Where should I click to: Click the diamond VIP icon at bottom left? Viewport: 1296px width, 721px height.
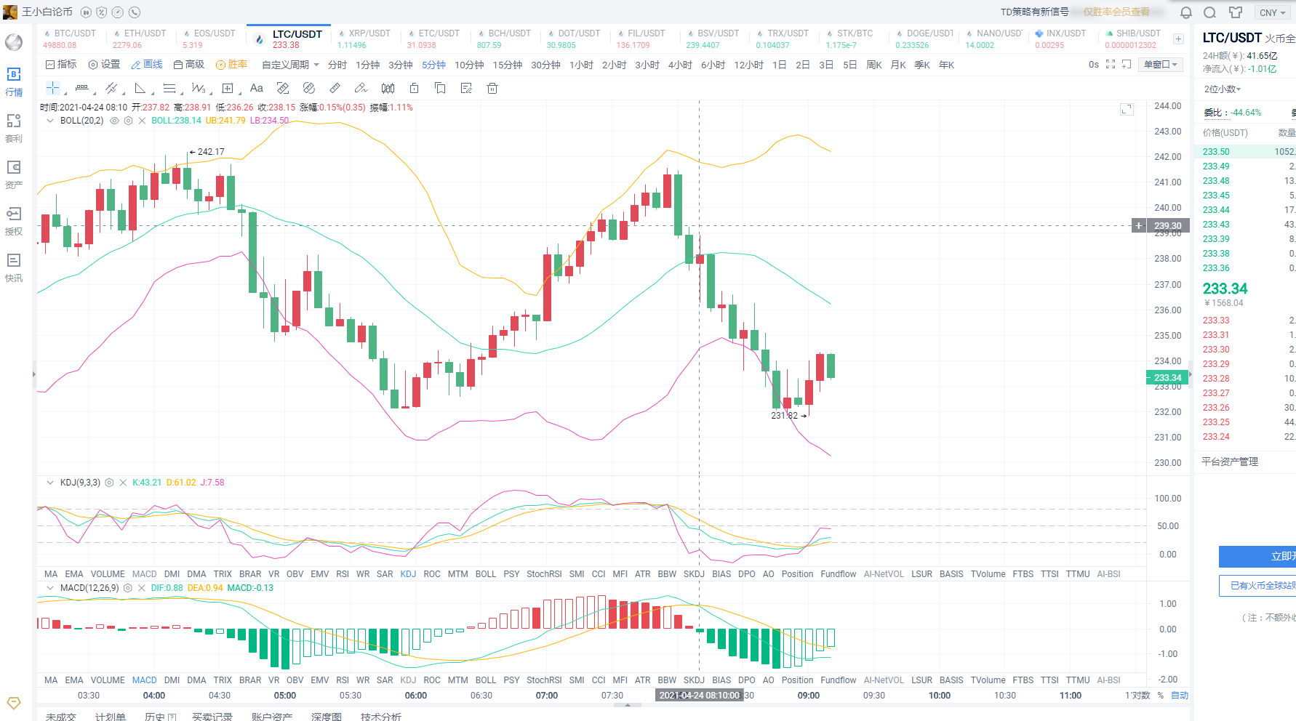pos(14,703)
